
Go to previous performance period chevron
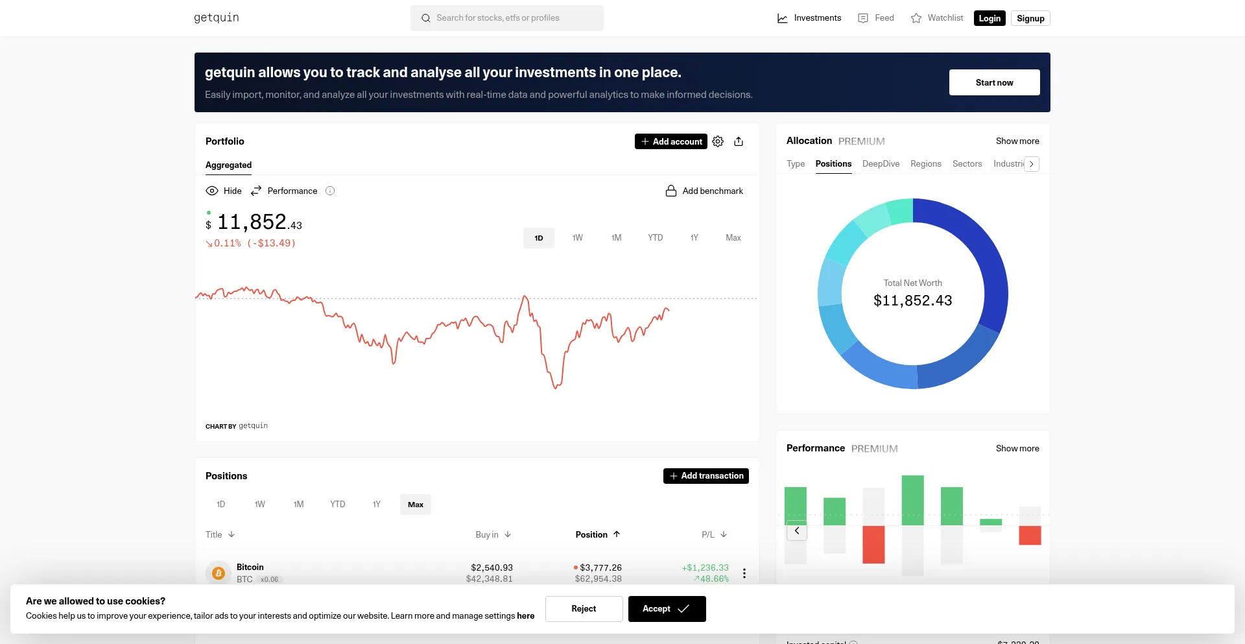click(797, 531)
